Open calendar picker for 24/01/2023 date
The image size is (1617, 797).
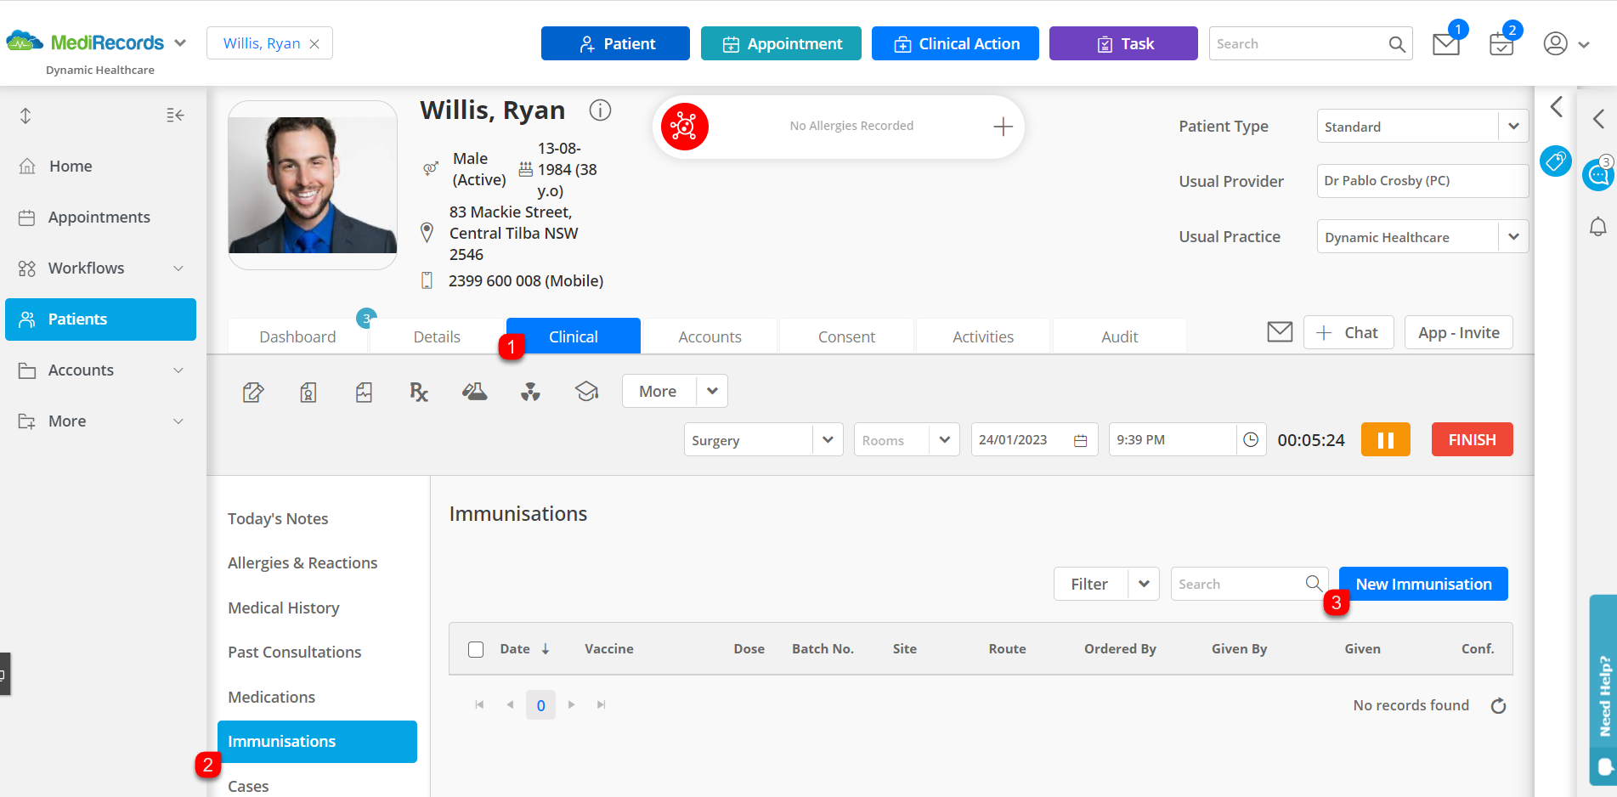[x=1080, y=440]
